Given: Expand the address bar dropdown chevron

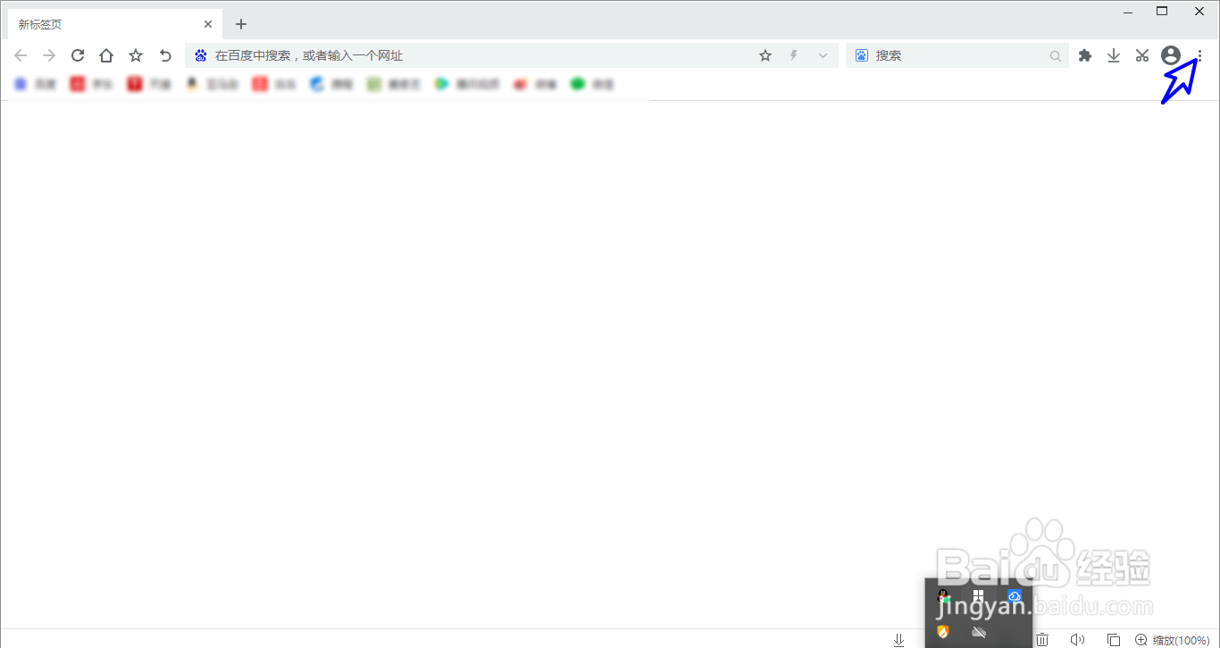Looking at the screenshot, I should click(x=823, y=55).
